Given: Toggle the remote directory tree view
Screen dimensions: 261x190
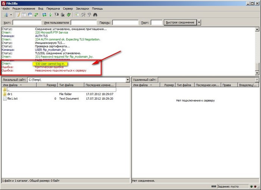Looking at the screenshot, I should point(30,15).
